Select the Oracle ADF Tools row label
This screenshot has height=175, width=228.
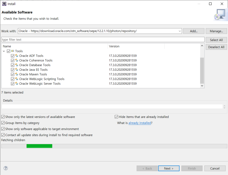tap(31, 56)
